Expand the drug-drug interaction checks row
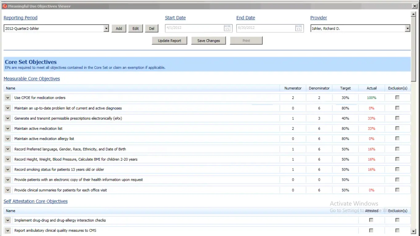420x236 pixels. 7,220
